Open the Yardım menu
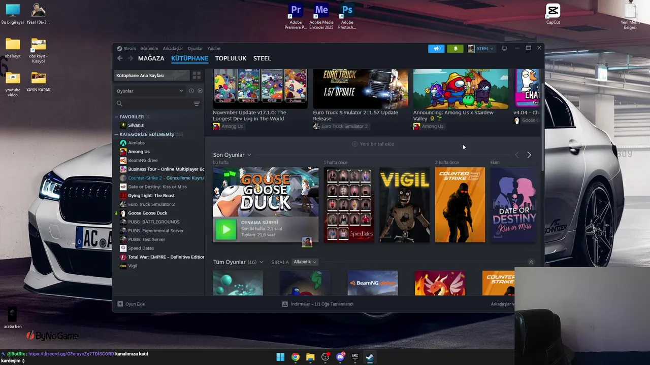 (214, 49)
